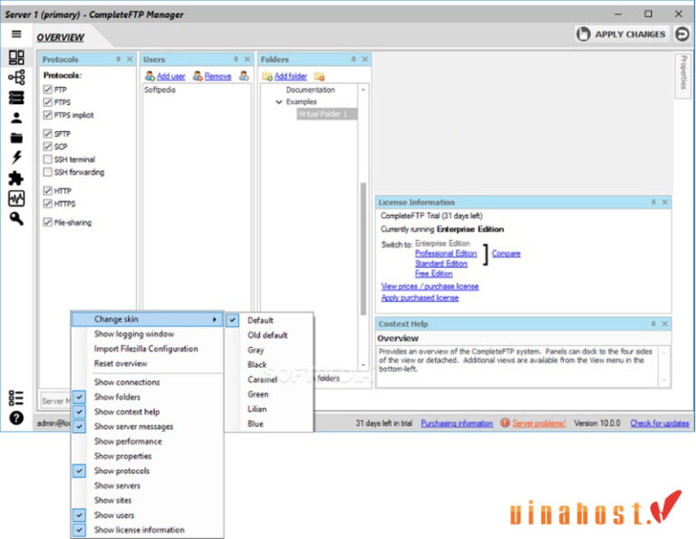The image size is (696, 539).
Task: Click the Professional Edition link
Action: (x=445, y=254)
